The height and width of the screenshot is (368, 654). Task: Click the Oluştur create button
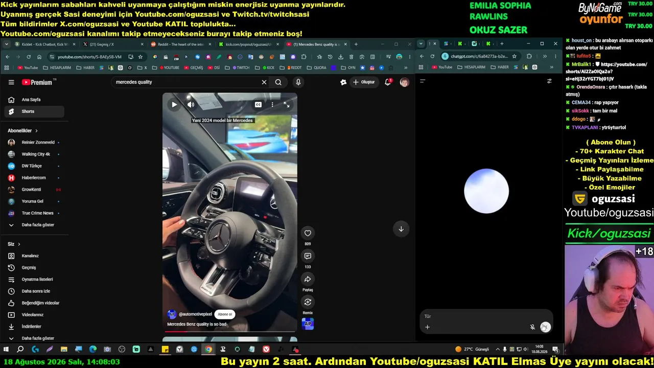364,82
